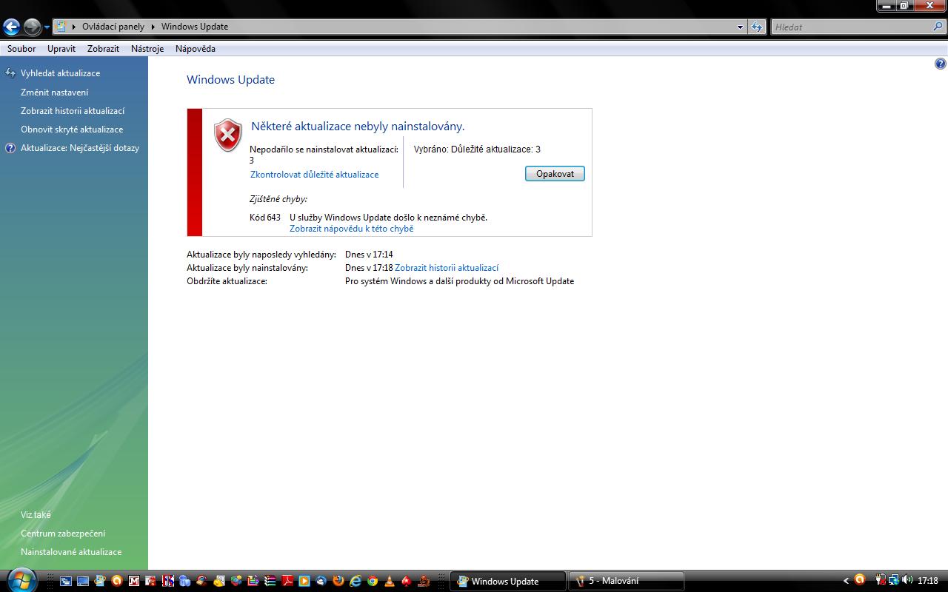Launch PokerStars from quick launch
The image size is (948, 592).
[406, 582]
